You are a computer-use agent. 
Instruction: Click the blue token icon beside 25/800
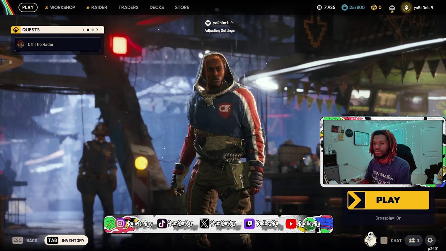(345, 7)
